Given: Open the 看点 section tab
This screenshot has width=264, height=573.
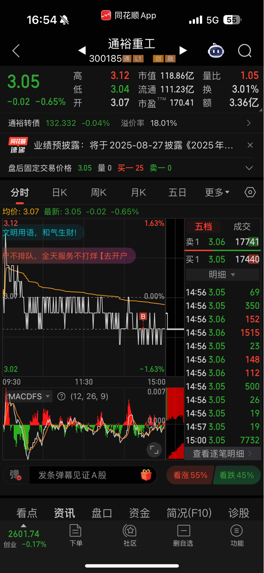Looking at the screenshot, I should [27, 513].
